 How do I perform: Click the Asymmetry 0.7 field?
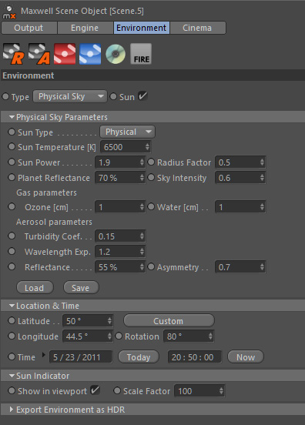pos(240,267)
